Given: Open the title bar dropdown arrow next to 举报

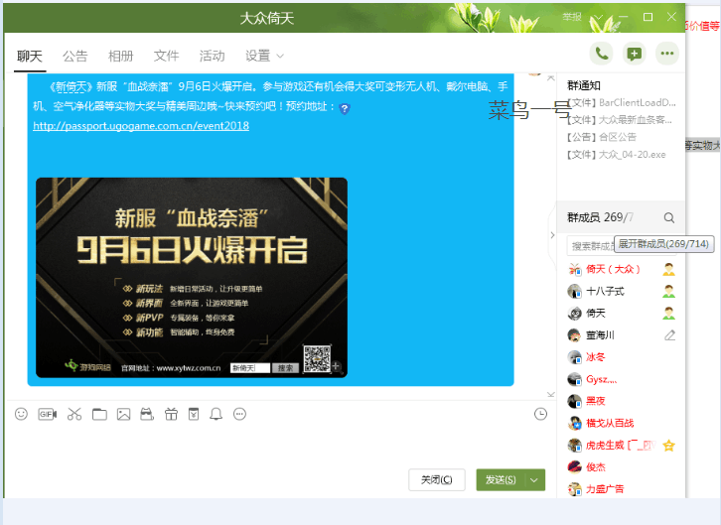Looking at the screenshot, I should (x=598, y=18).
